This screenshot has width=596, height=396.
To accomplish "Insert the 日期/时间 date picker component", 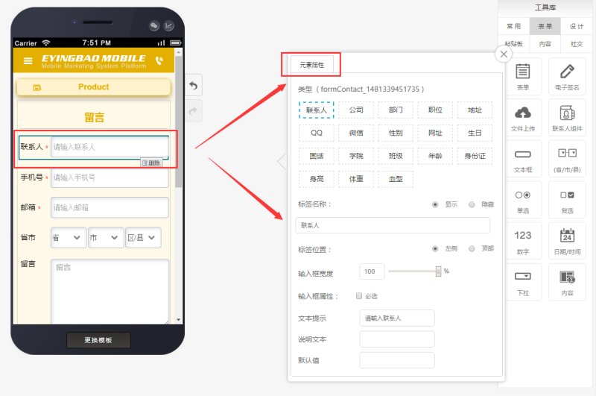I will (567, 241).
